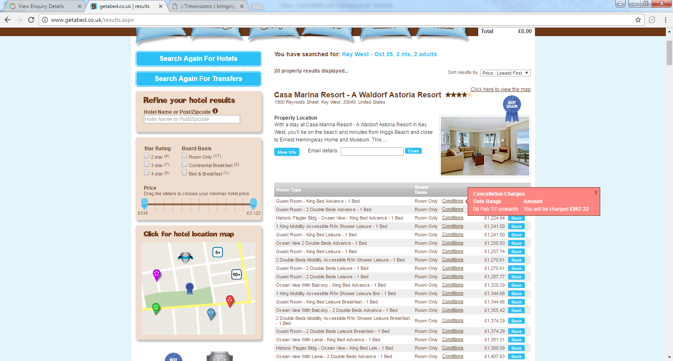Click the Email button
The image size is (673, 361).
tap(413, 151)
